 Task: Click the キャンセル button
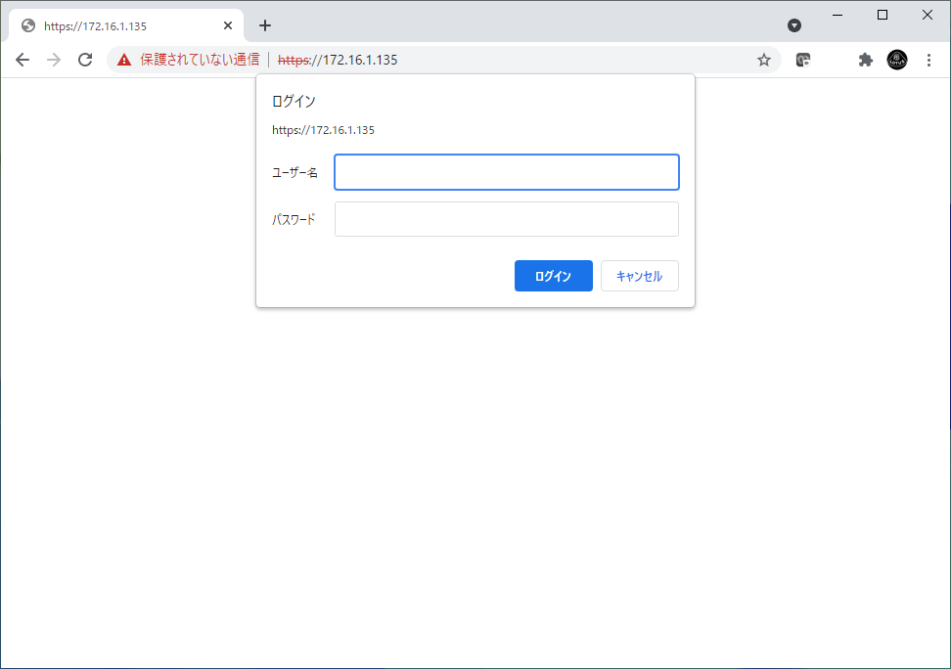[639, 276]
